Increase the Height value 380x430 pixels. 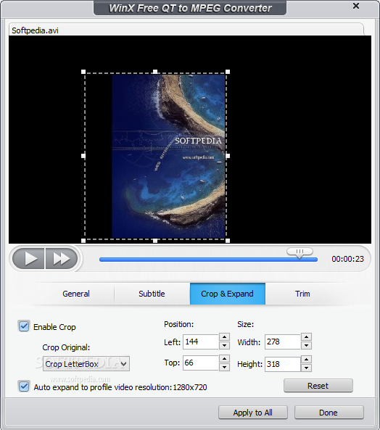pyautogui.click(x=306, y=360)
